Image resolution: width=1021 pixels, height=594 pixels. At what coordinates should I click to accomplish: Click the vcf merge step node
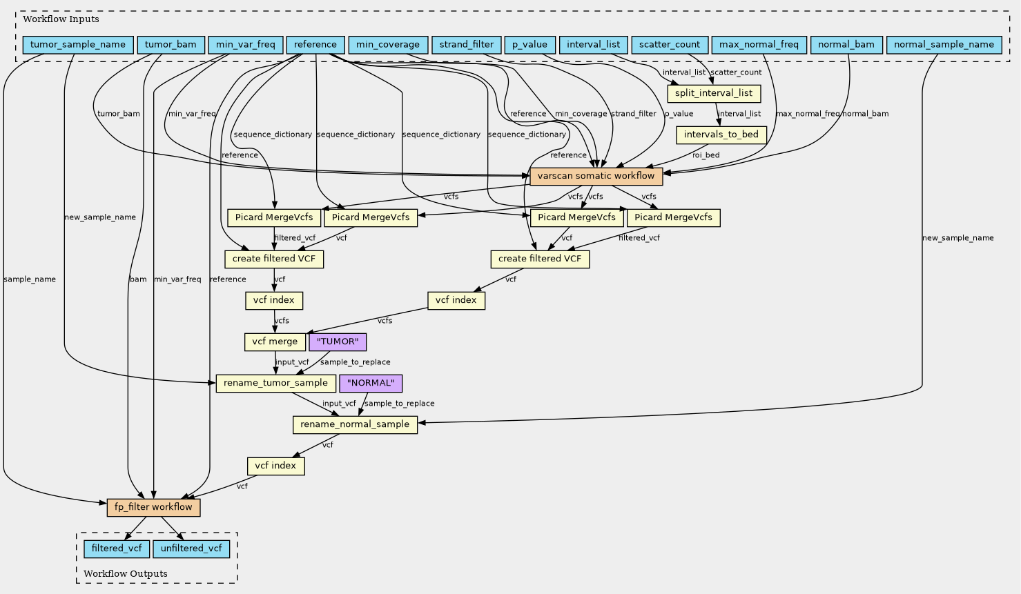click(275, 341)
